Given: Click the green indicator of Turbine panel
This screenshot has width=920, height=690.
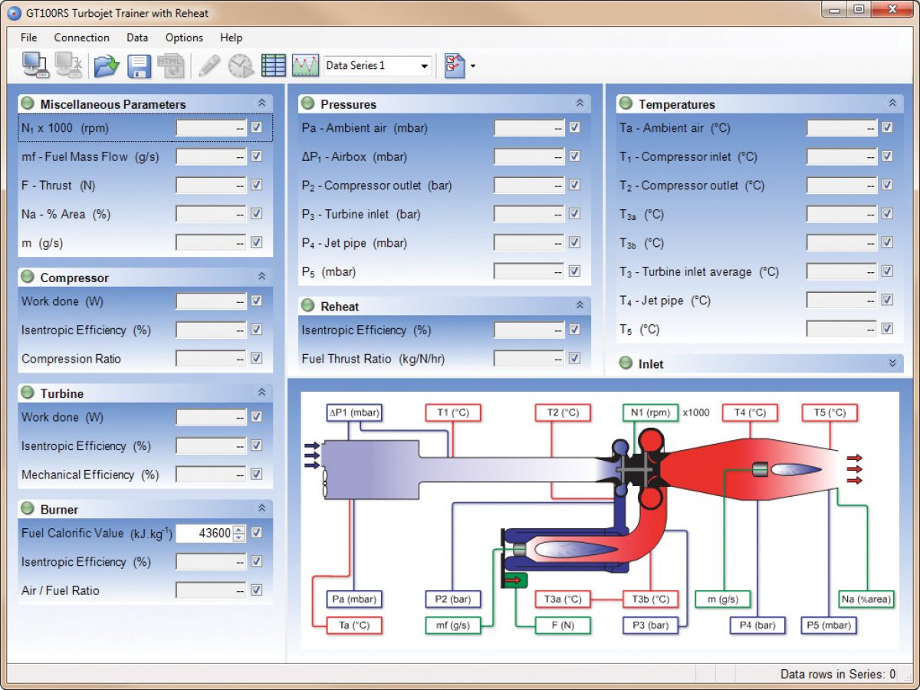Looking at the screenshot, I should click(x=28, y=393).
